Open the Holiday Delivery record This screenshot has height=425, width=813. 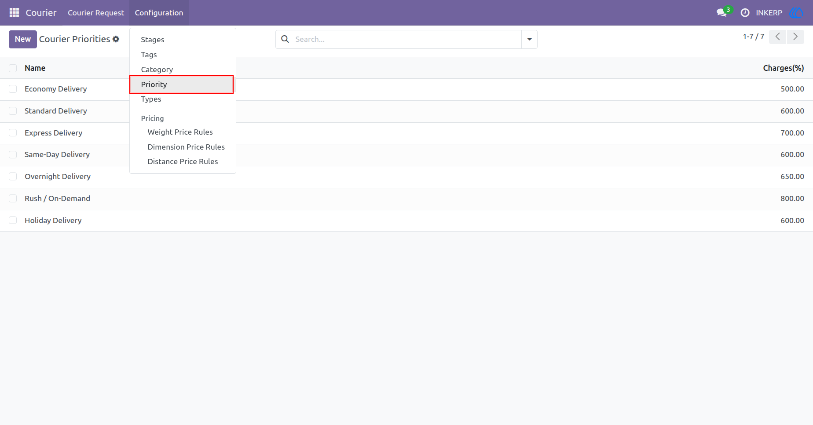[53, 220]
